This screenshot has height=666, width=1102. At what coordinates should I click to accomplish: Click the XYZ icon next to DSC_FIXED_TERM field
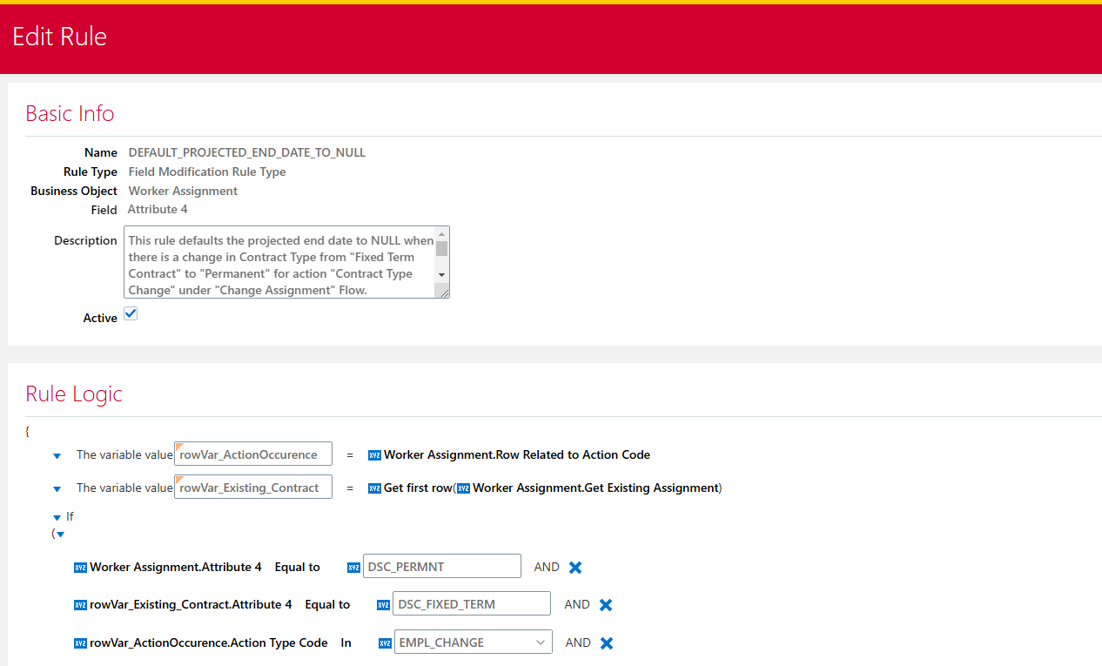click(x=384, y=603)
